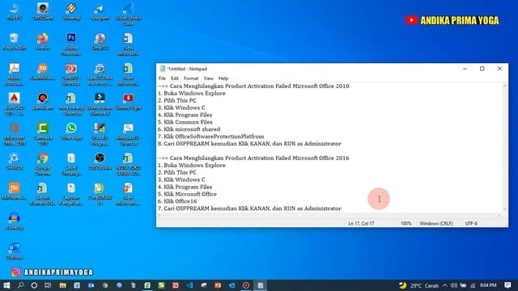Open the Bandicam desktop shortcut
The image size is (518, 291).
tap(43, 101)
